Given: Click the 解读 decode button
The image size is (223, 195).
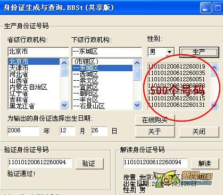Looking at the screenshot, I should click(x=205, y=163).
